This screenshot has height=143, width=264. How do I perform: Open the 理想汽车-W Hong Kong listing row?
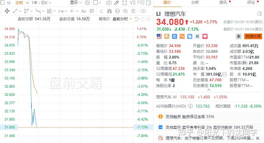point(208,97)
